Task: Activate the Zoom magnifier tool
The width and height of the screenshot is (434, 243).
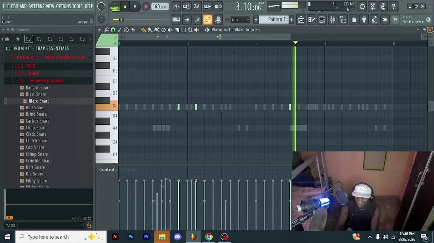Action: point(190,30)
